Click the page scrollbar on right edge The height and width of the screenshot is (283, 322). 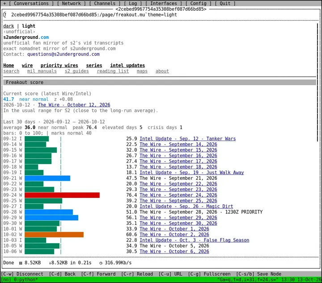coord(318,82)
